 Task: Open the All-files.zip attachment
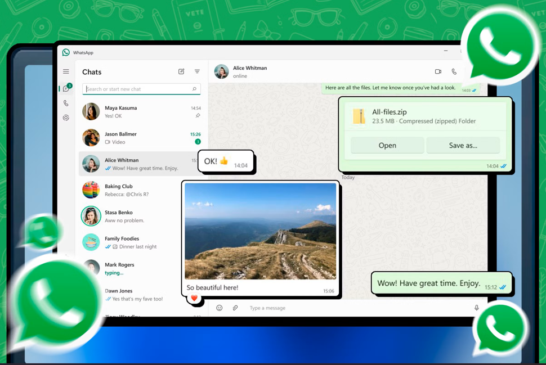387,145
